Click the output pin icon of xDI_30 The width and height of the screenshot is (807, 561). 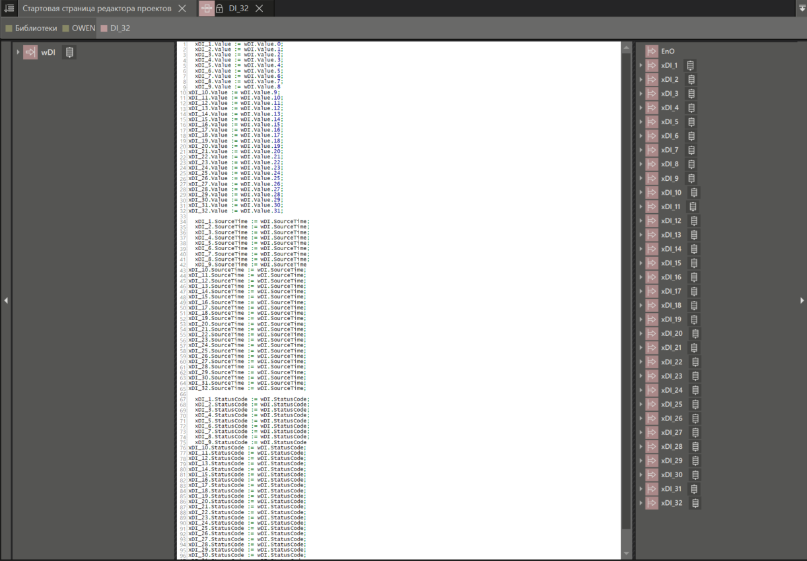click(652, 475)
